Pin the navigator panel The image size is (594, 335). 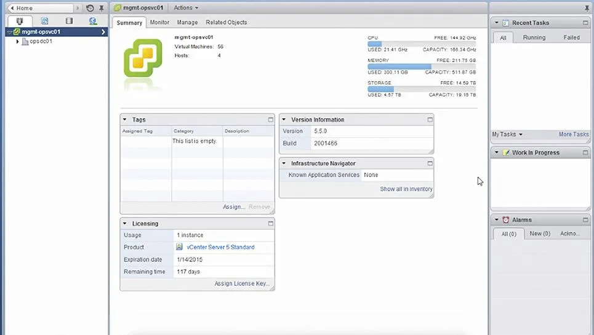pos(102,8)
